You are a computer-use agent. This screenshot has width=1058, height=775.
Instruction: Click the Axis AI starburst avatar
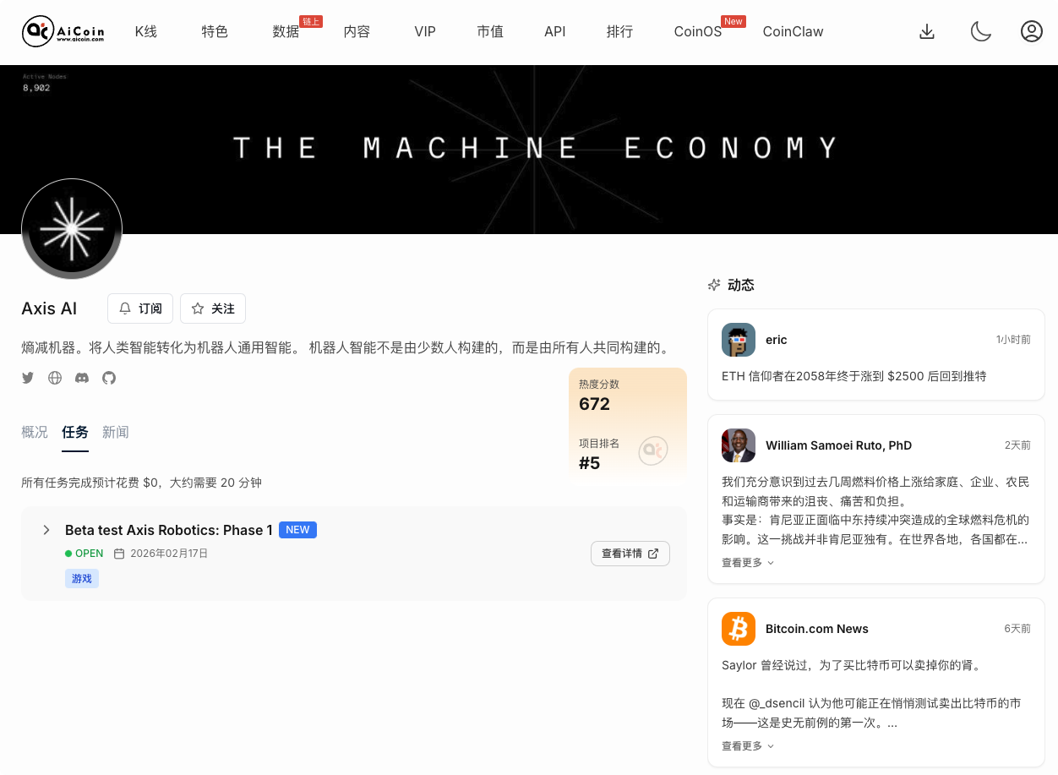72,229
